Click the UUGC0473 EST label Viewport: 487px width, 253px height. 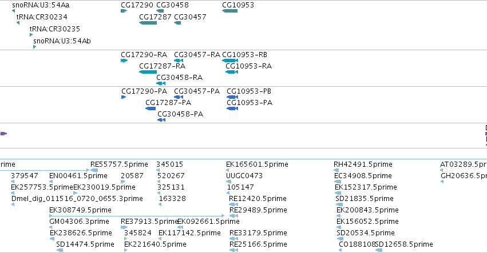pyautogui.click(x=244, y=176)
